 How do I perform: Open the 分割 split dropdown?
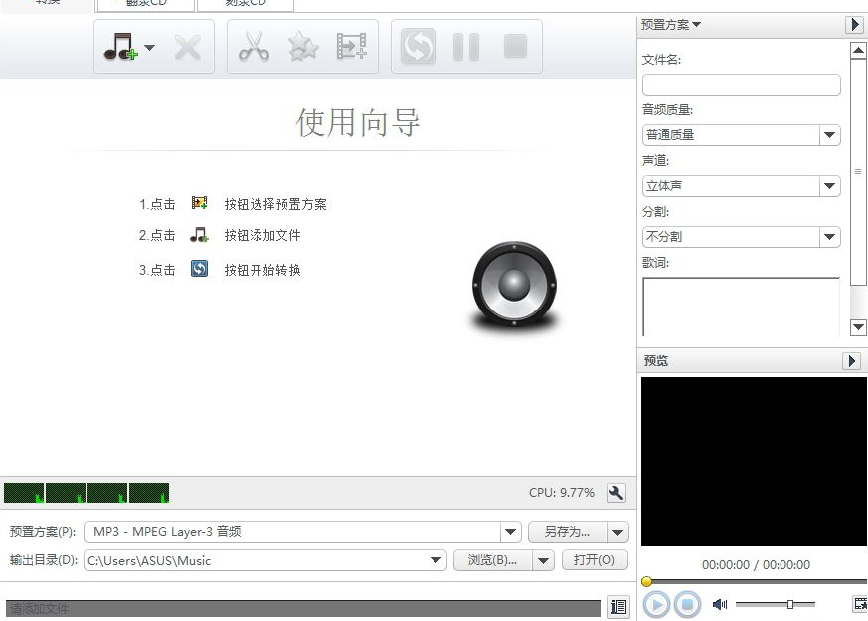click(x=829, y=237)
